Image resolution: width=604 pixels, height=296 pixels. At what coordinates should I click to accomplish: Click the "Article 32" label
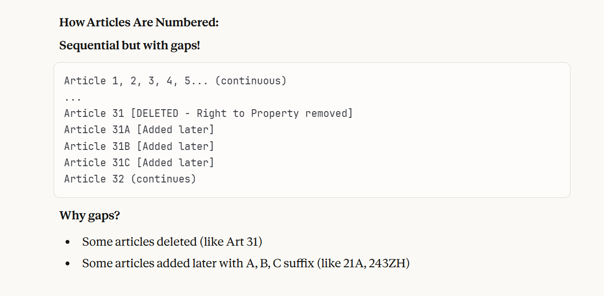94,179
